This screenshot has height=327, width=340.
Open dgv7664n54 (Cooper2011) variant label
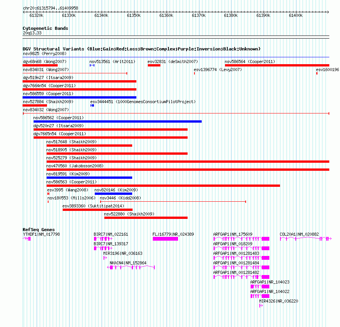point(49,86)
